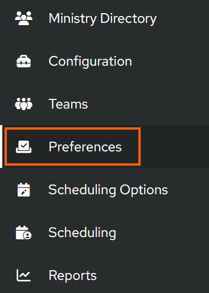Click the Reports line chart icon
Screen dimensions: 209x293
pos(24,275)
